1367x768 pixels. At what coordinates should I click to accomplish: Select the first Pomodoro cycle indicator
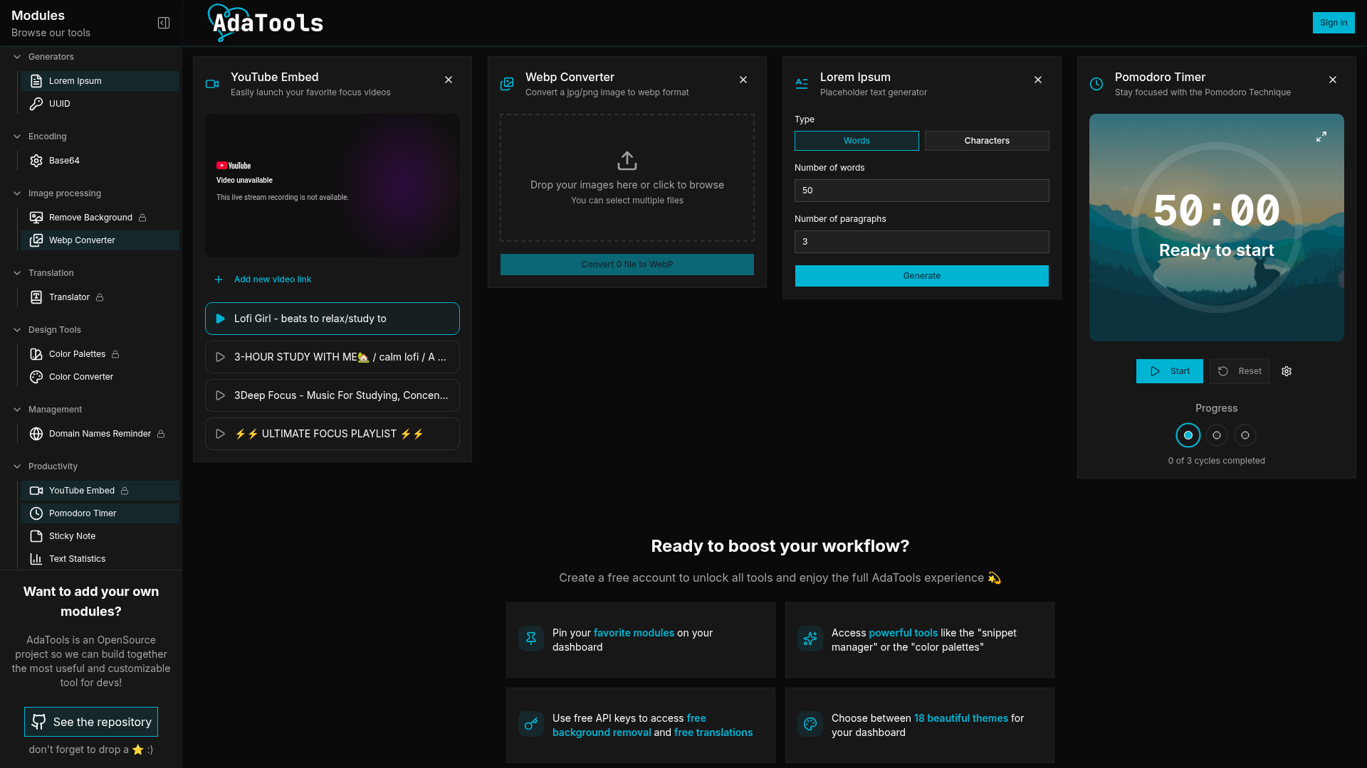pos(1188,435)
